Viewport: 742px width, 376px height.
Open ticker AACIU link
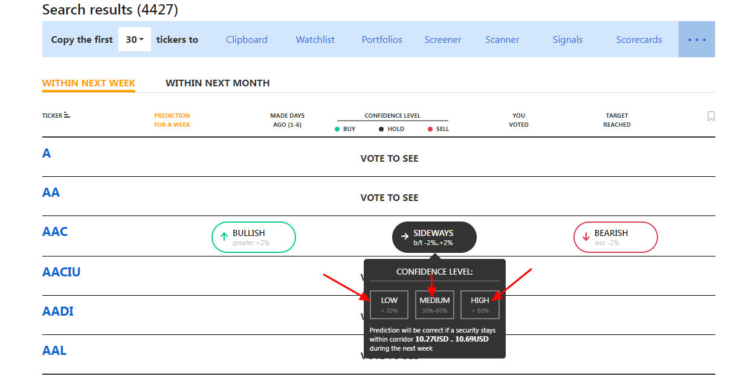61,272
